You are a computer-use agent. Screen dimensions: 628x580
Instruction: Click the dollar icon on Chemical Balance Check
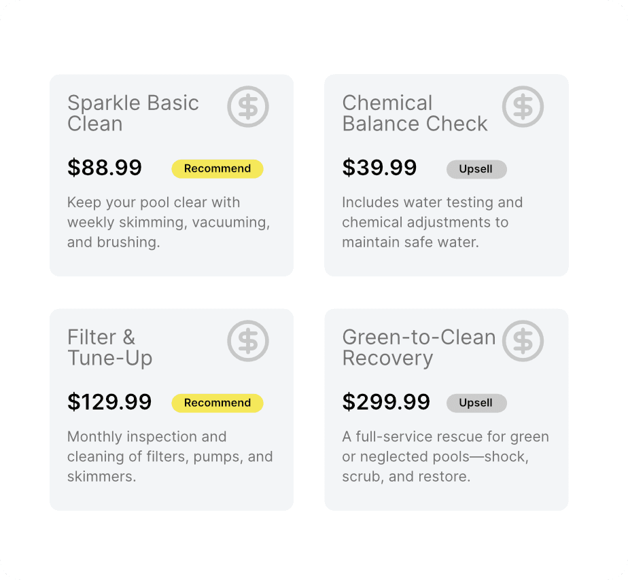pos(523,107)
